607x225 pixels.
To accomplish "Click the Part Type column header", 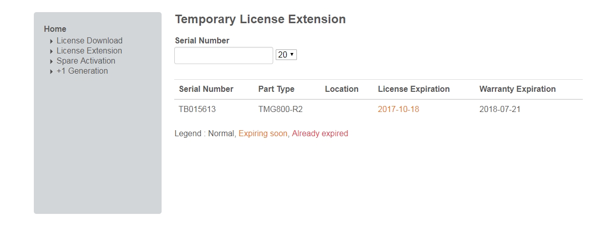I will [x=276, y=89].
